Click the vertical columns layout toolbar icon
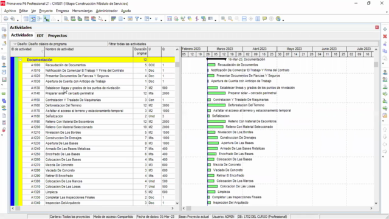 258,19
